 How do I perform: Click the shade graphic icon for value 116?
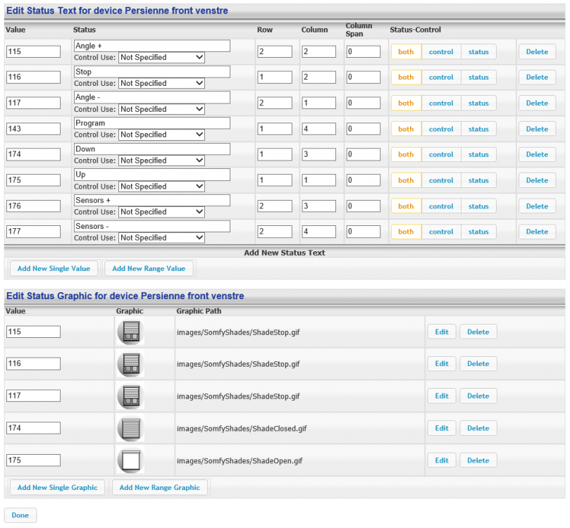130,364
